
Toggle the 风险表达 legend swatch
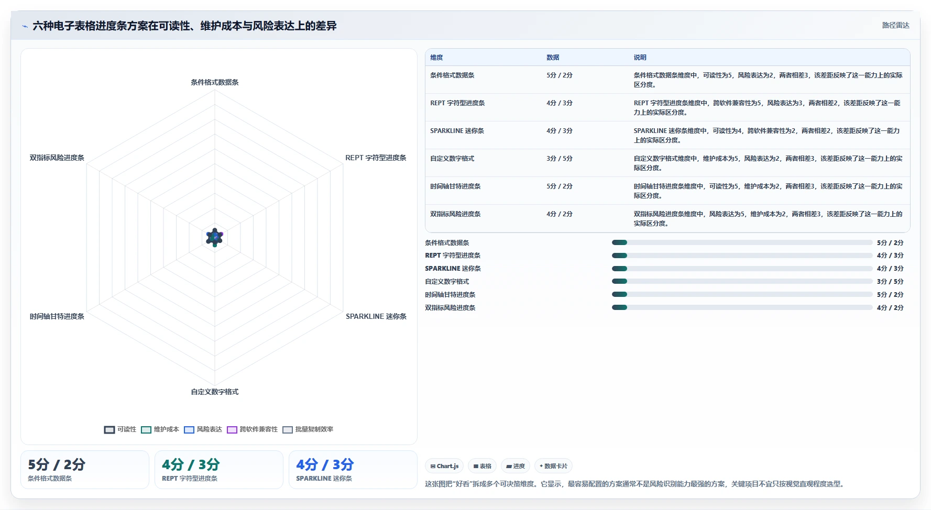point(189,430)
